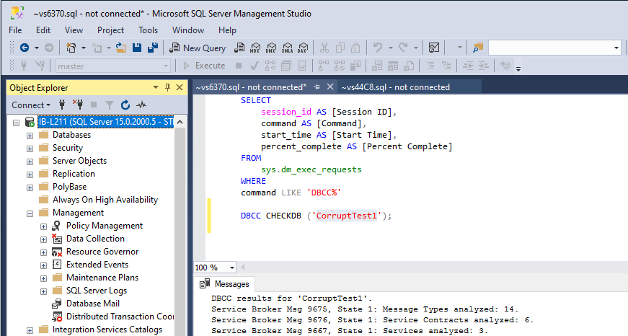Click the Cancel Executing Query stop icon
Viewport: 628px width, 336px height.
coord(239,66)
